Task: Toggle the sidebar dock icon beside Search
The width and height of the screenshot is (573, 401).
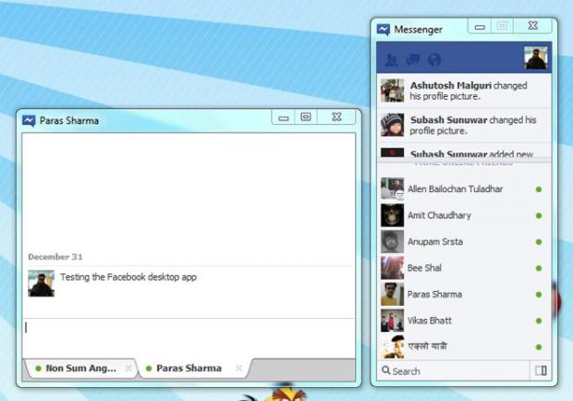Action: coord(540,371)
